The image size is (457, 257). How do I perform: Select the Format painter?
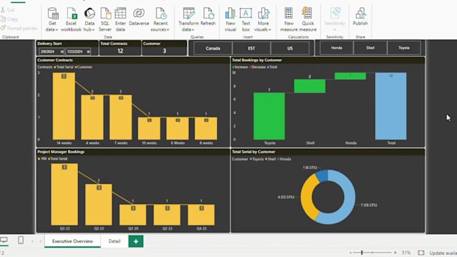coord(19,28)
